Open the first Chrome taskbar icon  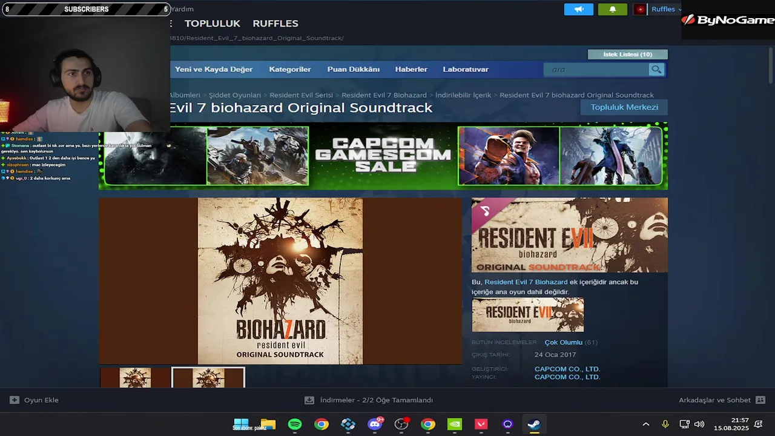pyautogui.click(x=322, y=424)
